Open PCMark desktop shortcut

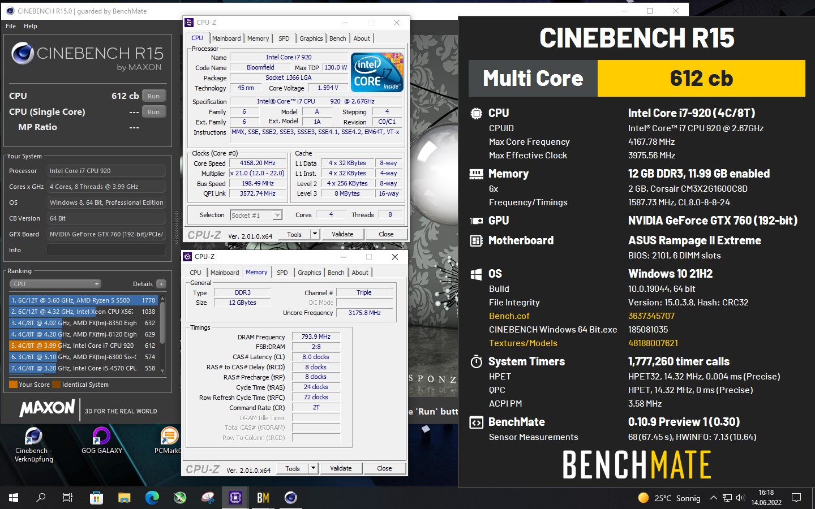coord(168,441)
